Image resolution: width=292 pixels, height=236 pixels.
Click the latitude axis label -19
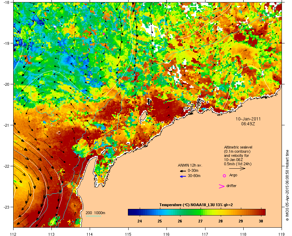point(6,43)
